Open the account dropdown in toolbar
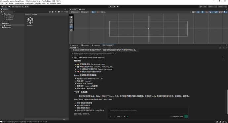Viewport: 228px width, 123px height. coord(4,7)
